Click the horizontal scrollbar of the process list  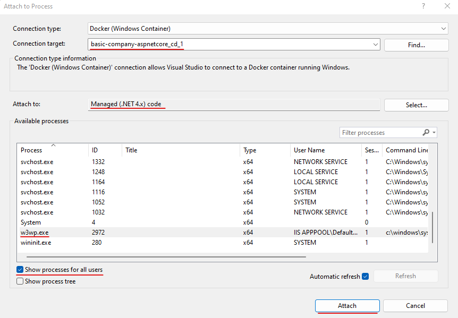click(166, 257)
